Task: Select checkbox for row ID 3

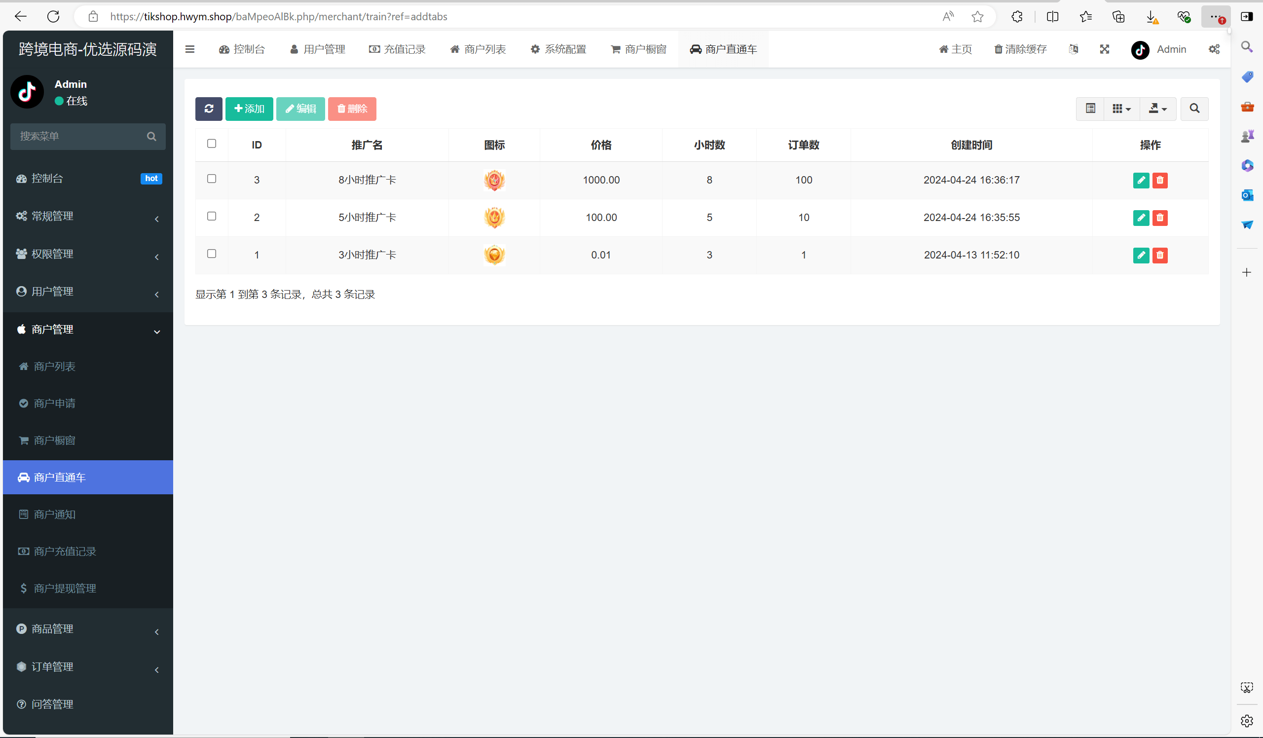Action: [x=212, y=179]
